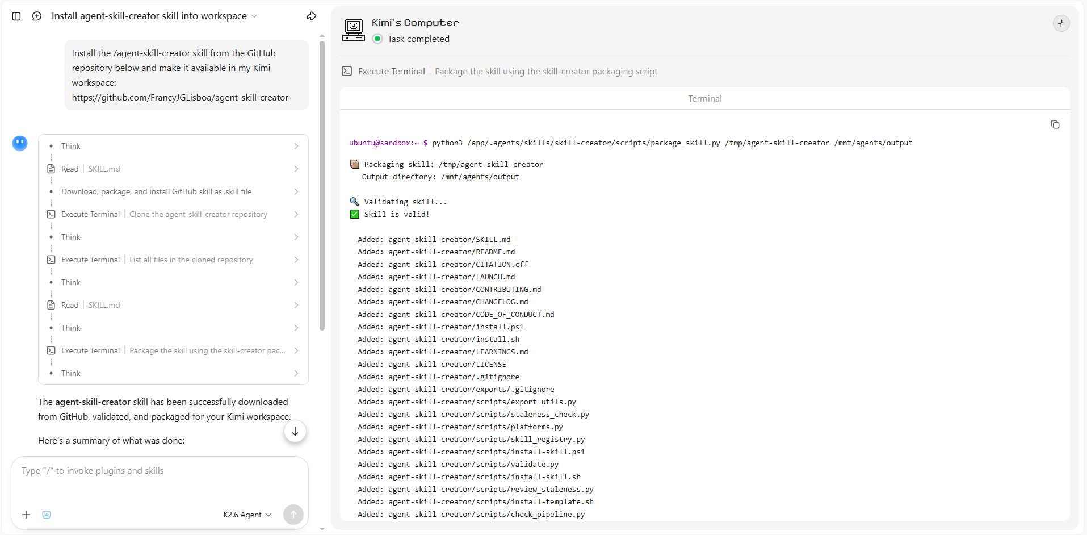
Task: Click the add attachment plus icon
Action: click(x=26, y=515)
